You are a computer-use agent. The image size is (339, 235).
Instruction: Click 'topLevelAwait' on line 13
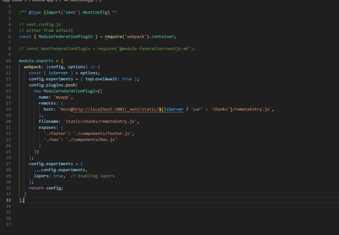101,79
